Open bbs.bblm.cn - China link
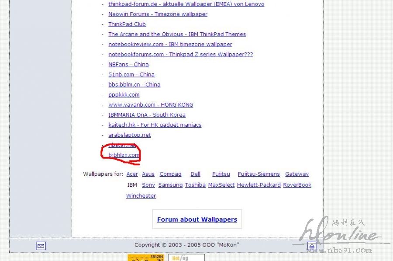Screen dimensions: 393x261 tap(134, 84)
